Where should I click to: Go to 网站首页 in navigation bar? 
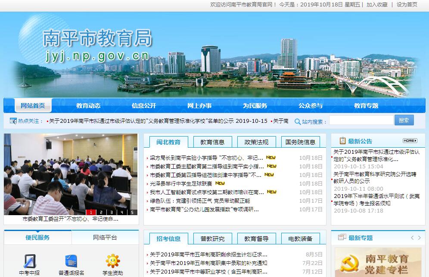tap(33, 105)
